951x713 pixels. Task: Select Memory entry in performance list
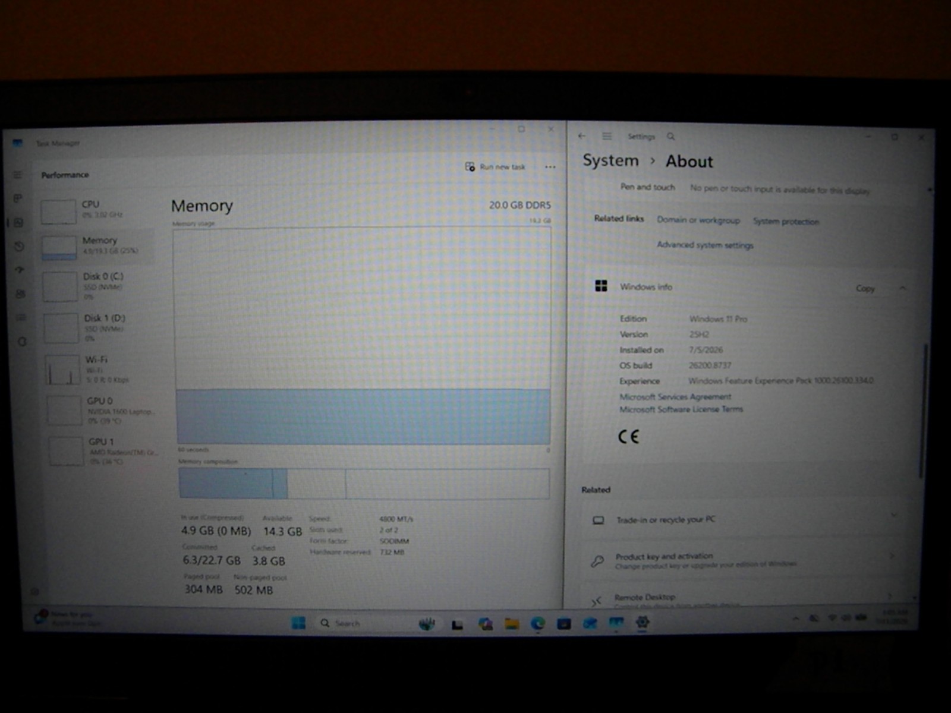pos(97,246)
